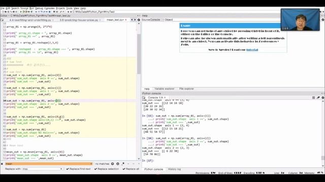Open the Consoles menu

(x=50, y=8)
